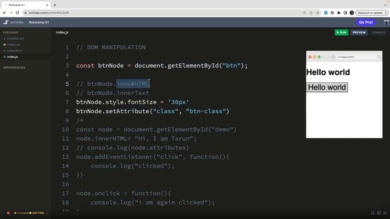Click the 'DOM MANIPULATION' comment on line 1
390x219 pixels.
pos(116,47)
